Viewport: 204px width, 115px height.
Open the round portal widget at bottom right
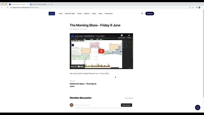(x=198, y=107)
